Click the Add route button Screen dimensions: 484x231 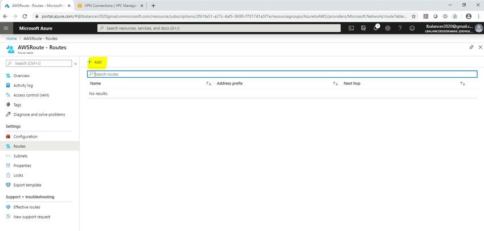(95, 62)
